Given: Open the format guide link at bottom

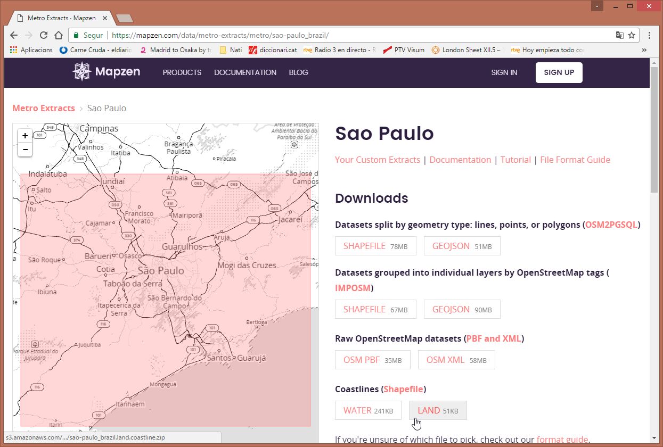Looking at the screenshot, I should (x=562, y=440).
